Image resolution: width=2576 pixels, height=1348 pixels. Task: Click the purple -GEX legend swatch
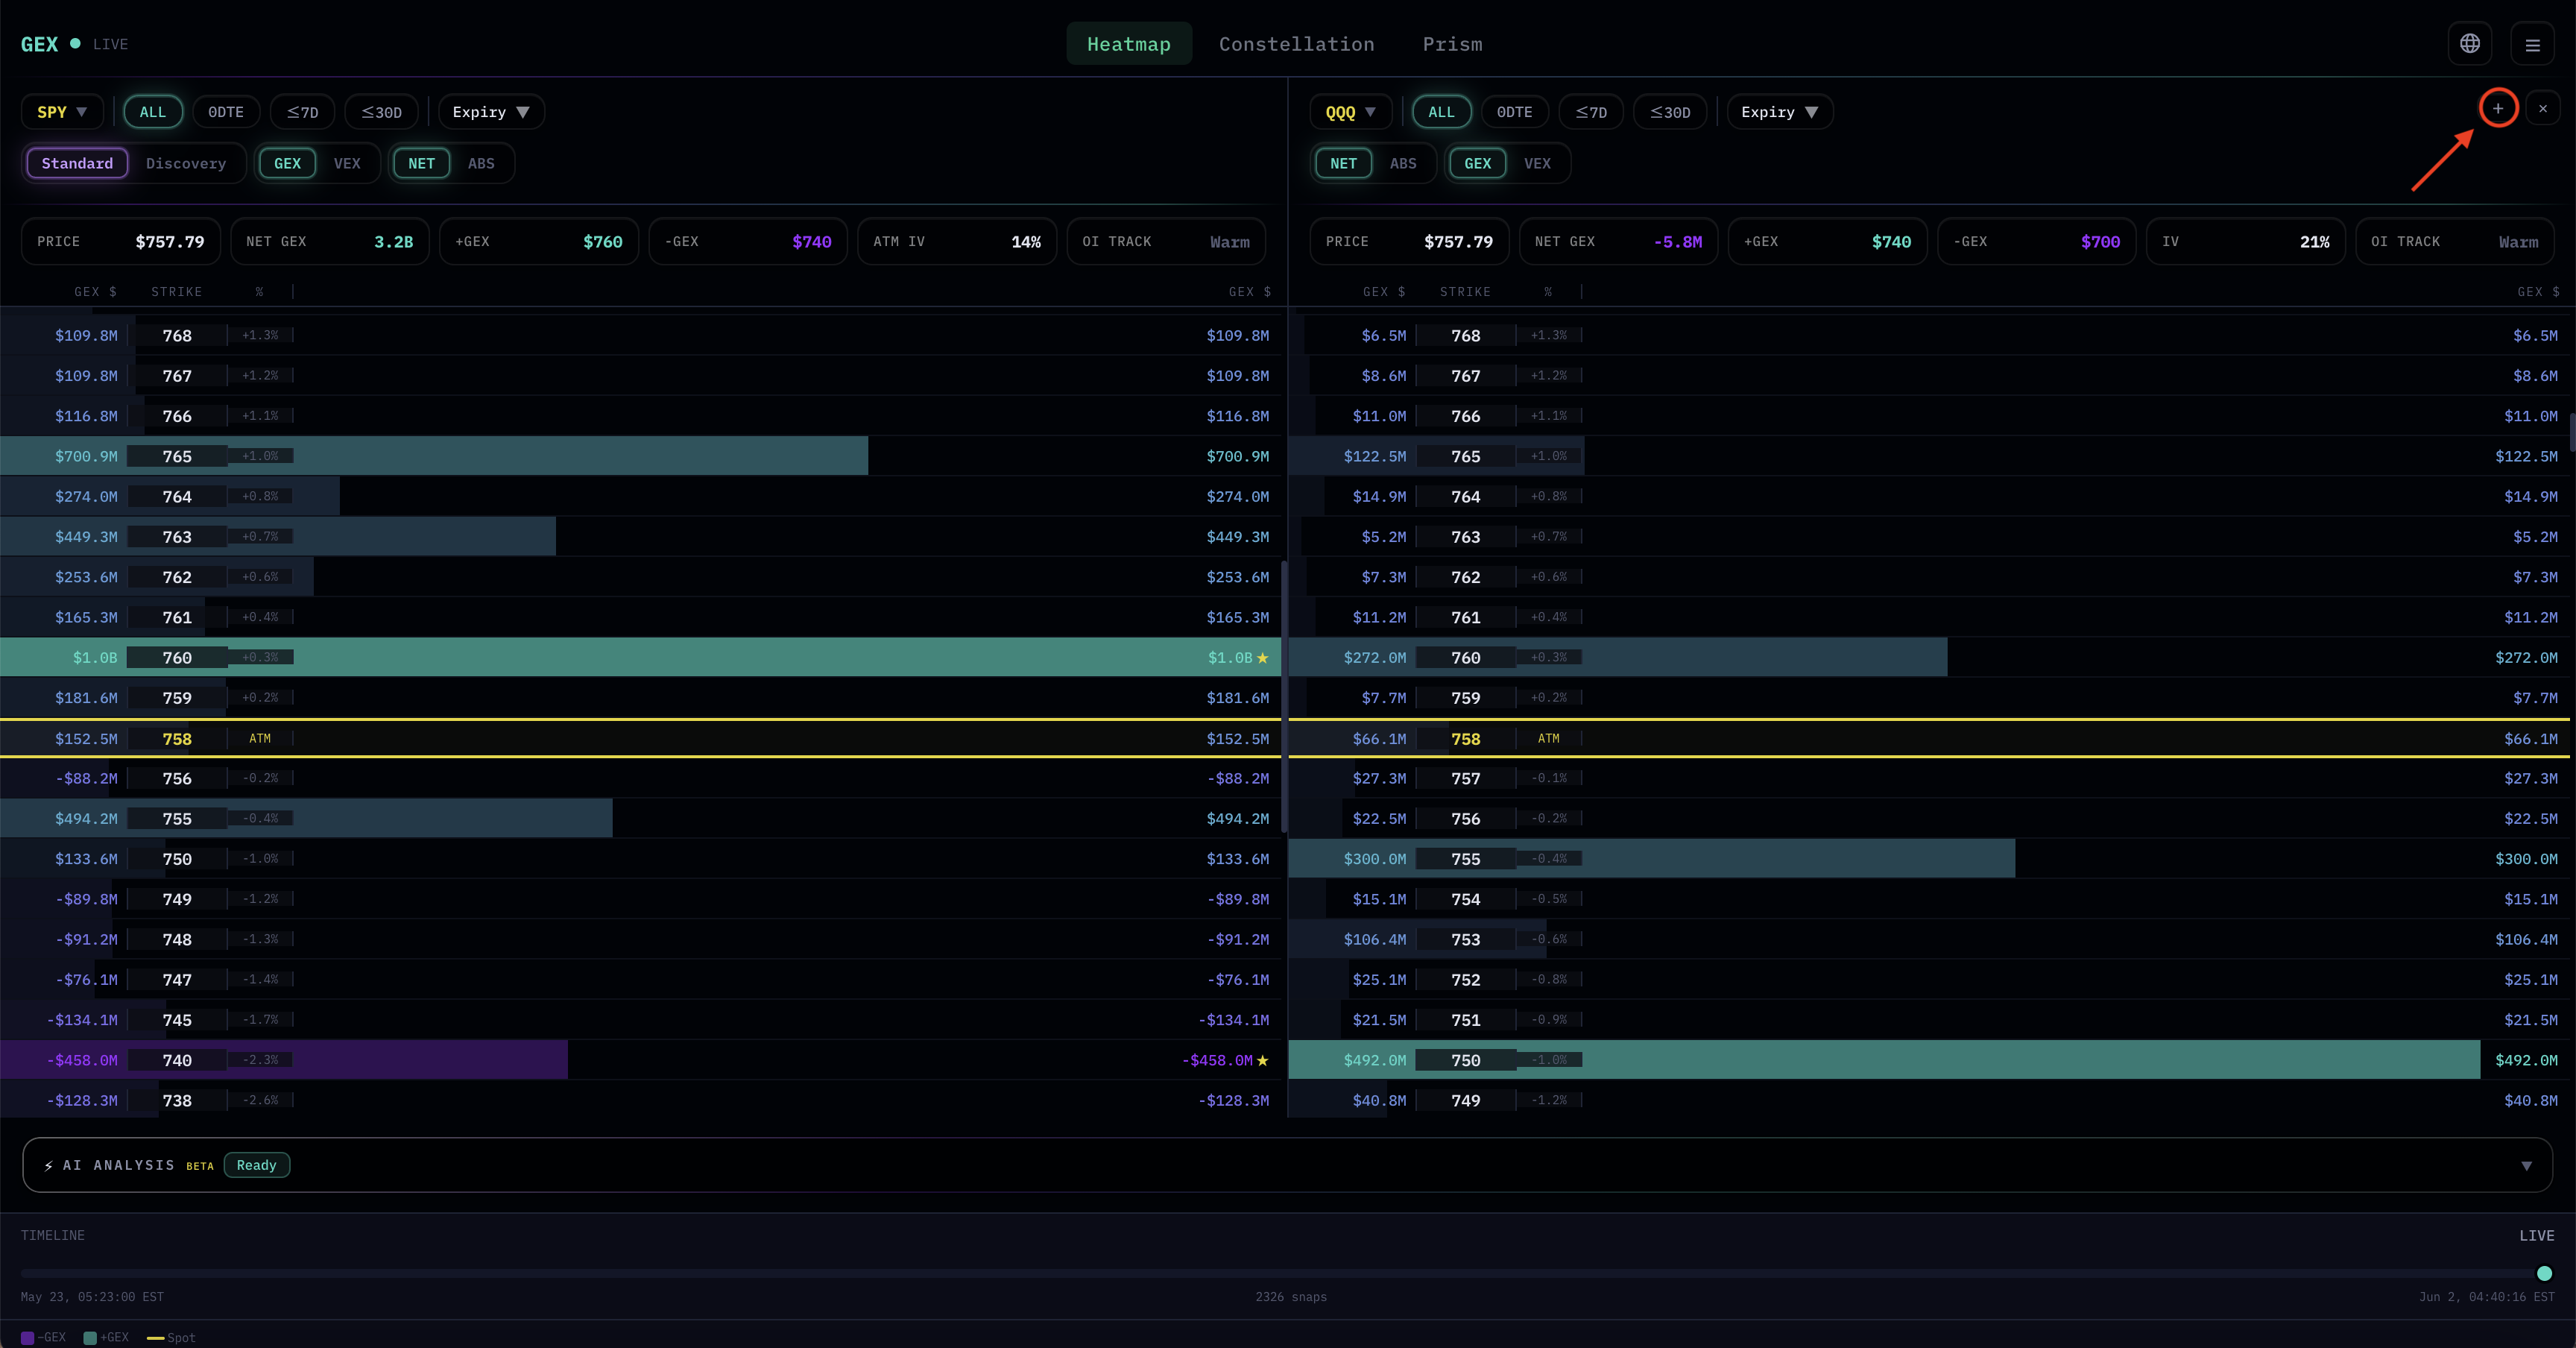pos(27,1338)
